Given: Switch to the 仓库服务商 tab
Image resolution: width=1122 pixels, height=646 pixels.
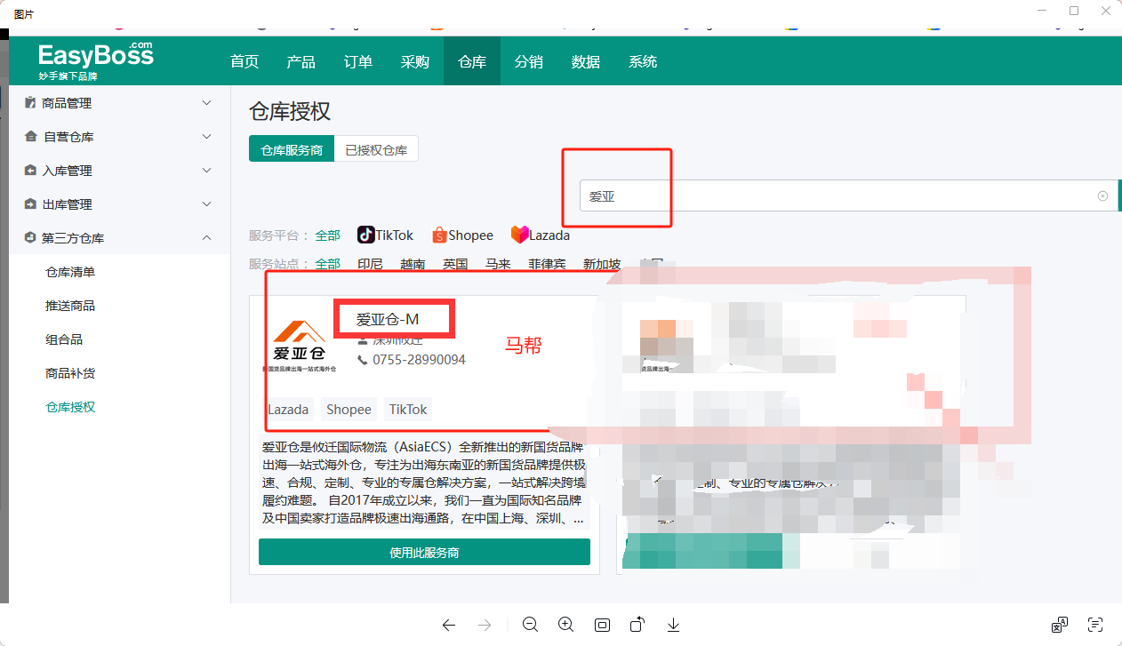Looking at the screenshot, I should (x=292, y=150).
